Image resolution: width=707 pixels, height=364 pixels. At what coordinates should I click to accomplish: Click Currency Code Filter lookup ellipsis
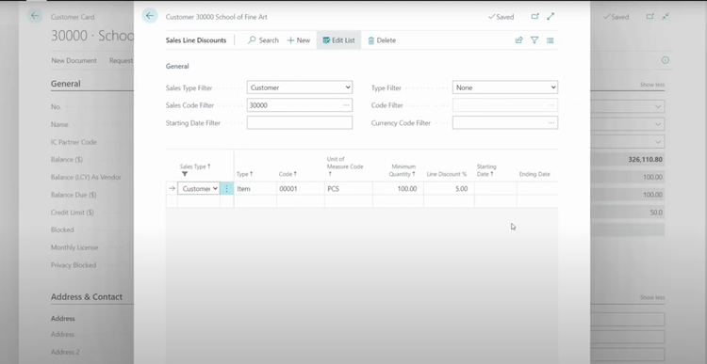pyautogui.click(x=551, y=122)
